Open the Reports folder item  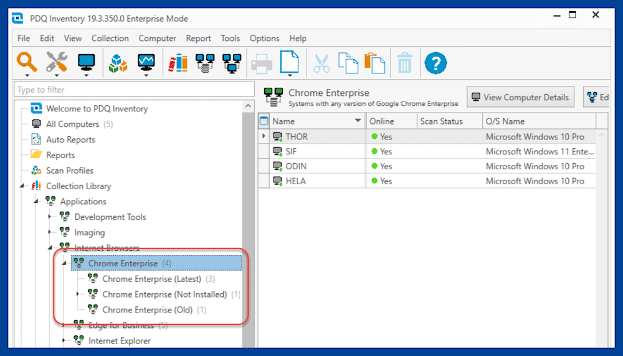60,155
